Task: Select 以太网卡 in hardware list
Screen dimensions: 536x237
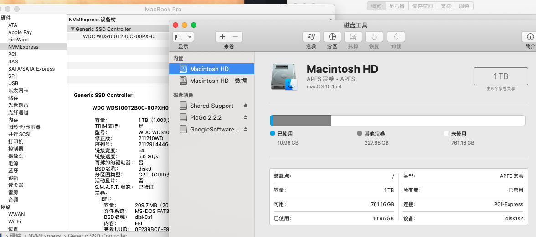Action: tap(18, 91)
